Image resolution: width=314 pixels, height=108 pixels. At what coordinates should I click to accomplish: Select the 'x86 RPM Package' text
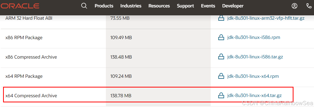coord(24,38)
